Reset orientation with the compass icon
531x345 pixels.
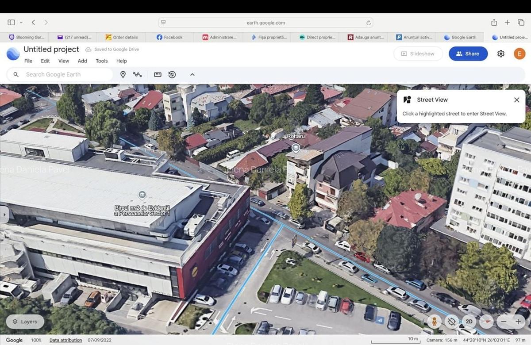pyautogui.click(x=486, y=322)
